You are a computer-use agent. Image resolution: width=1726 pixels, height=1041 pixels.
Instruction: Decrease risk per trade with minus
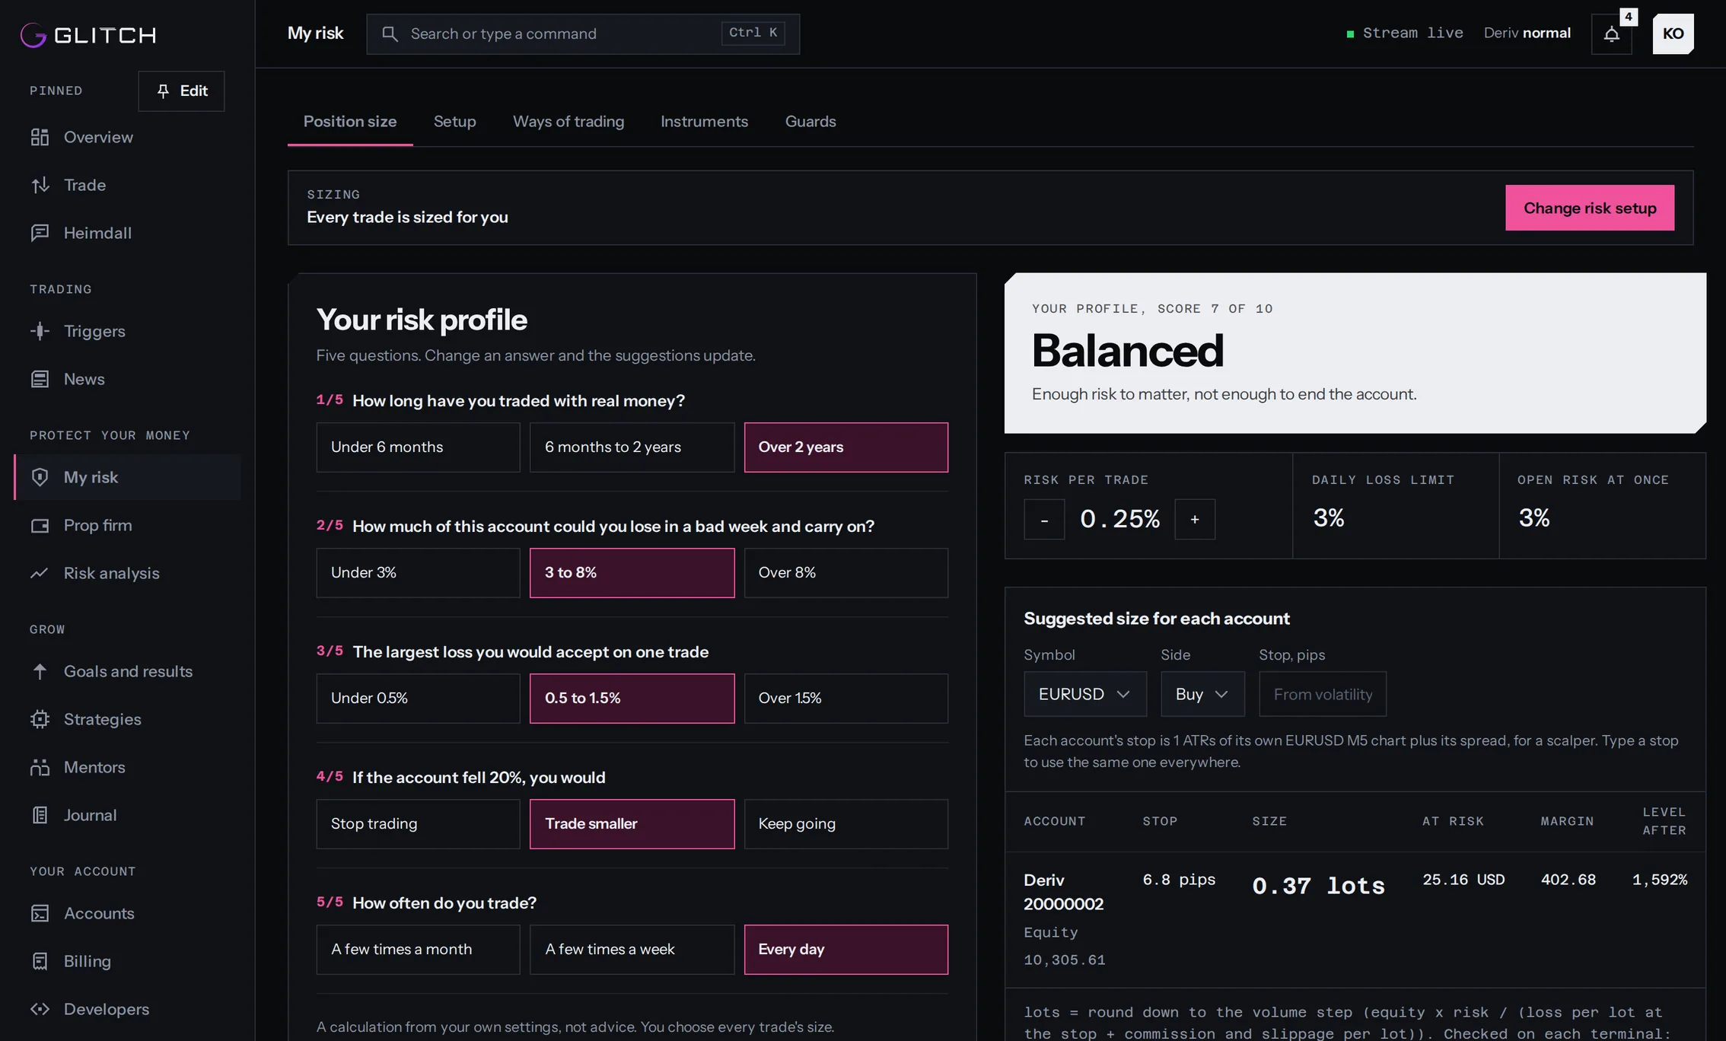pyautogui.click(x=1044, y=520)
